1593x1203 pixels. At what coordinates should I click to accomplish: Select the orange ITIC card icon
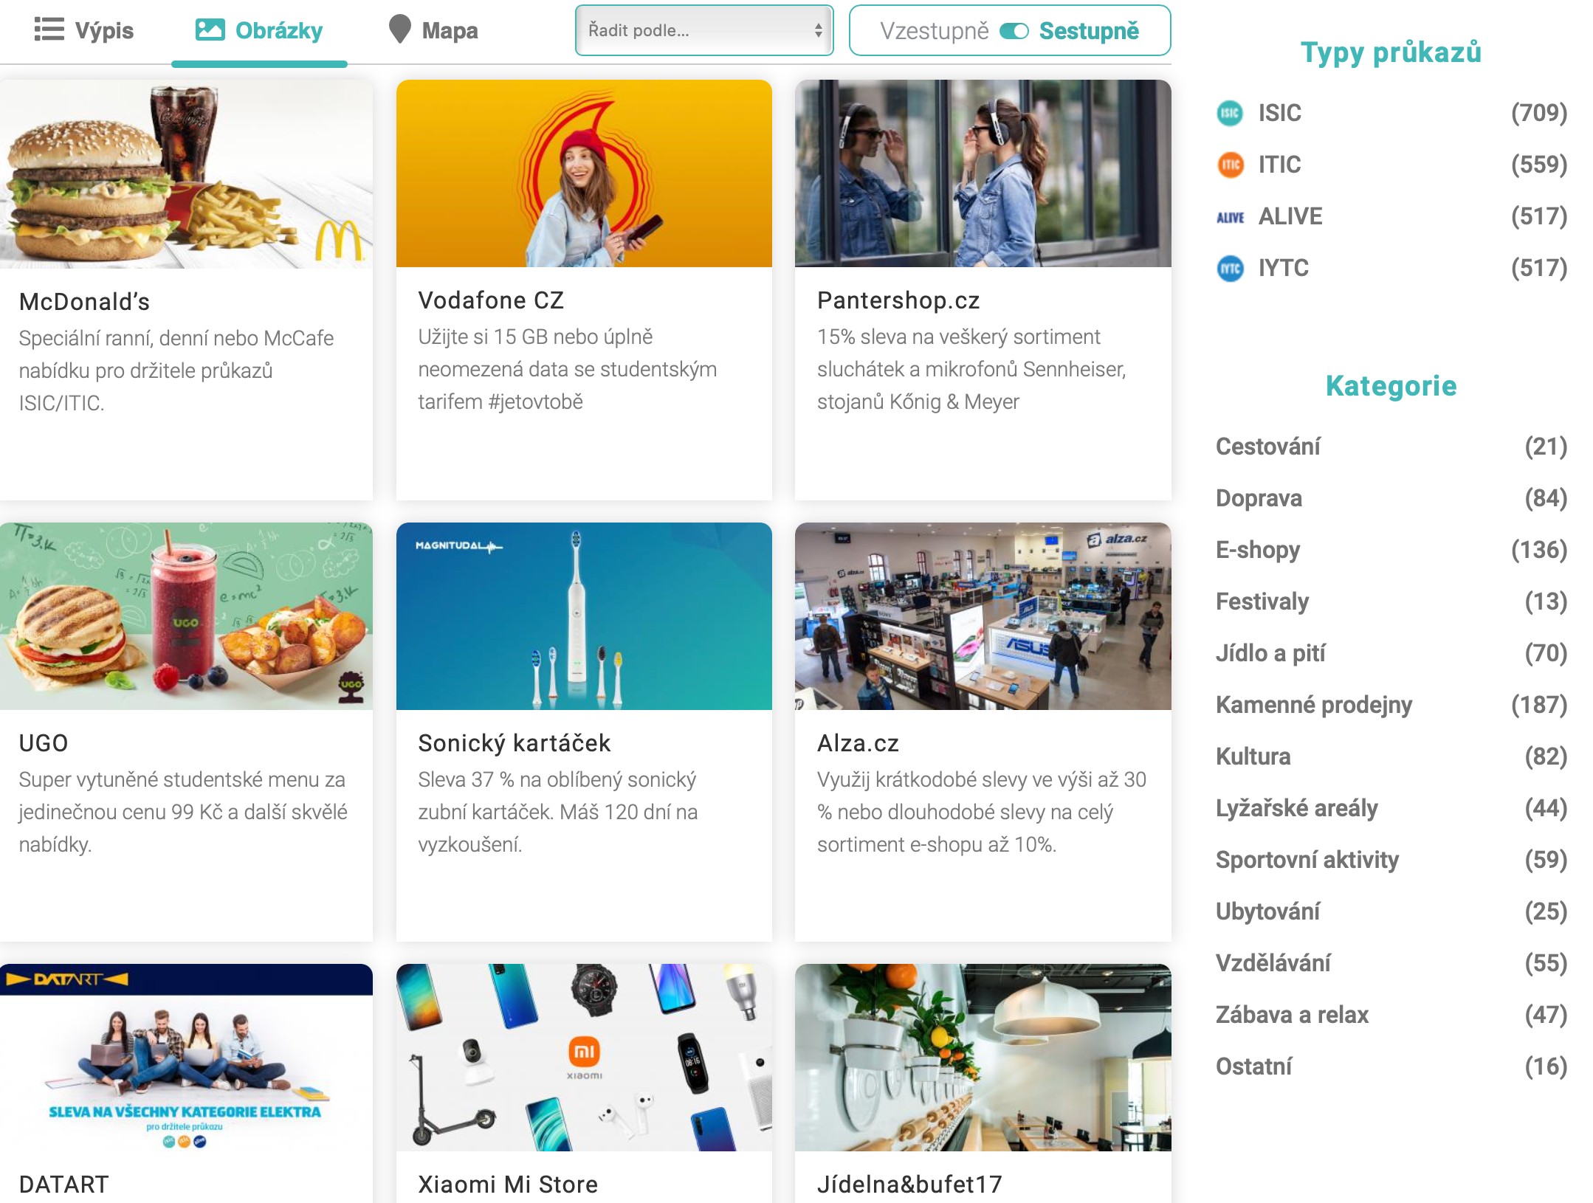coord(1230,165)
